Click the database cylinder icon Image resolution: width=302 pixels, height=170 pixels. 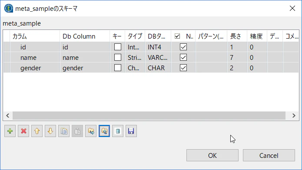[118, 131]
